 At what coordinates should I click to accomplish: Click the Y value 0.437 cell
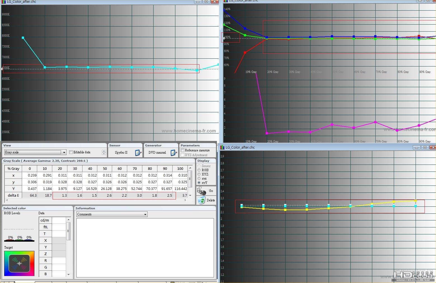tap(30, 189)
